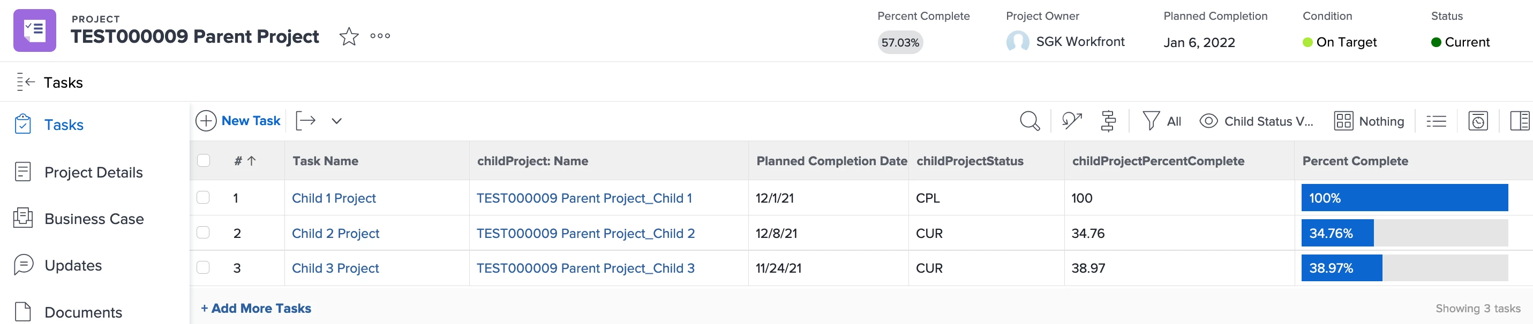
Task: Open the Child Status view dropdown
Action: (1256, 121)
